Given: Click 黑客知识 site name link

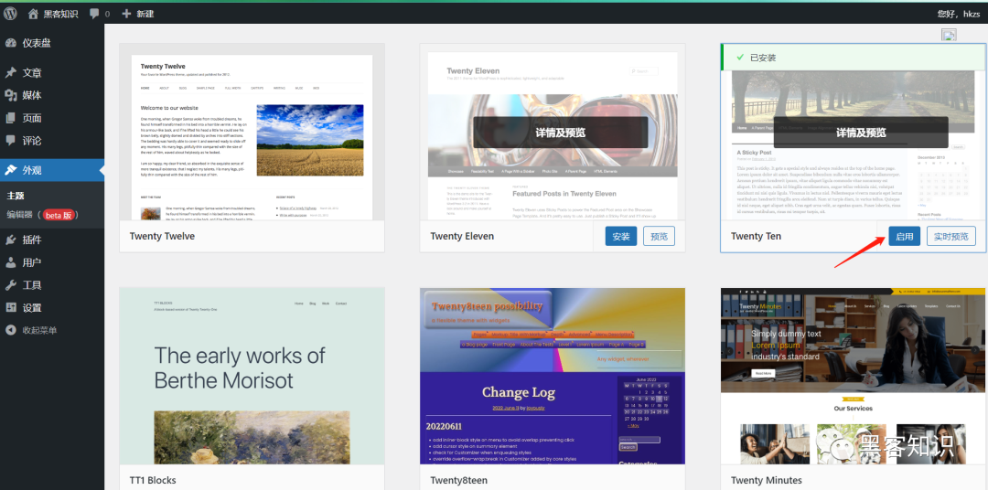Looking at the screenshot, I should tap(61, 13).
